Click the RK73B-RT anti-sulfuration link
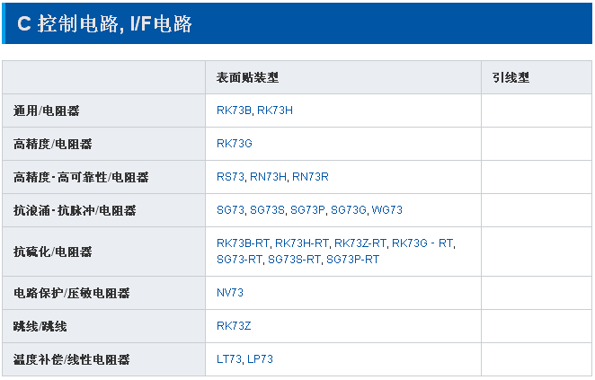 244,243
